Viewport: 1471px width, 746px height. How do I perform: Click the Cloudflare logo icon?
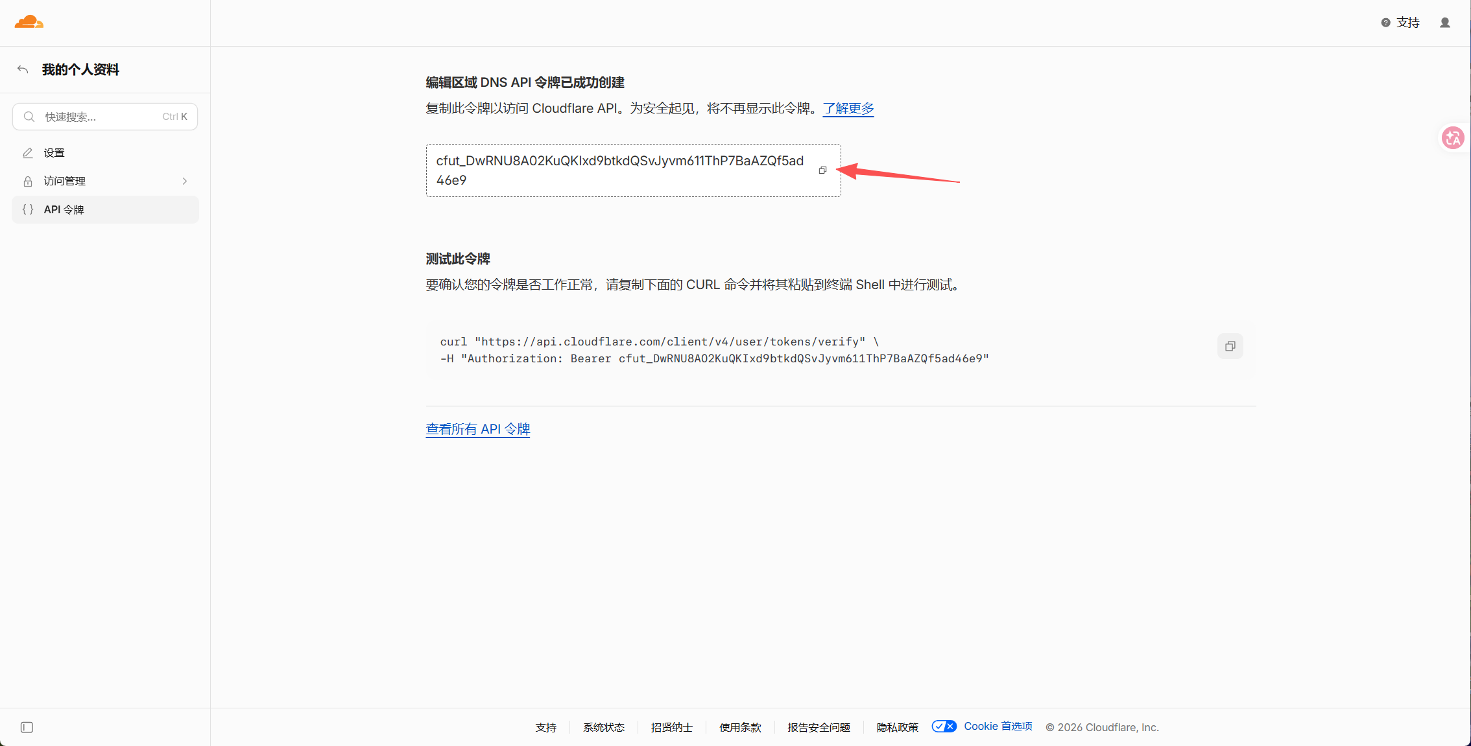[x=29, y=22]
